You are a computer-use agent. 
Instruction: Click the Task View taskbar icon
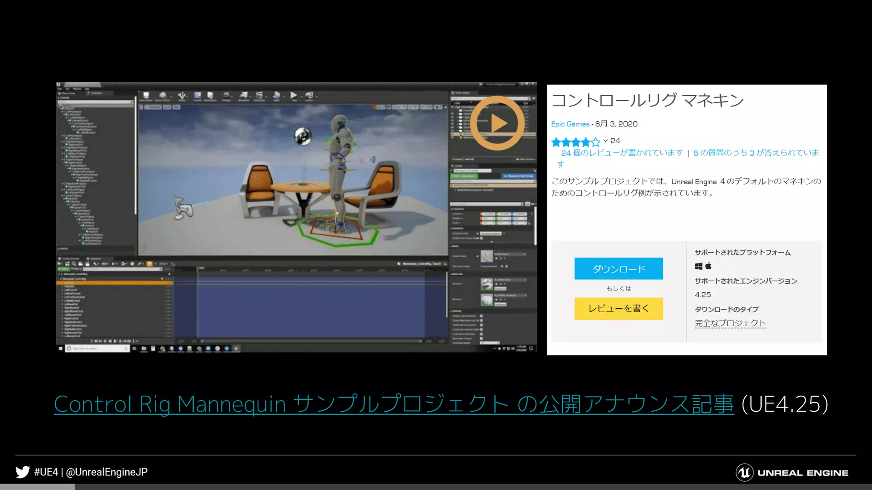point(135,348)
